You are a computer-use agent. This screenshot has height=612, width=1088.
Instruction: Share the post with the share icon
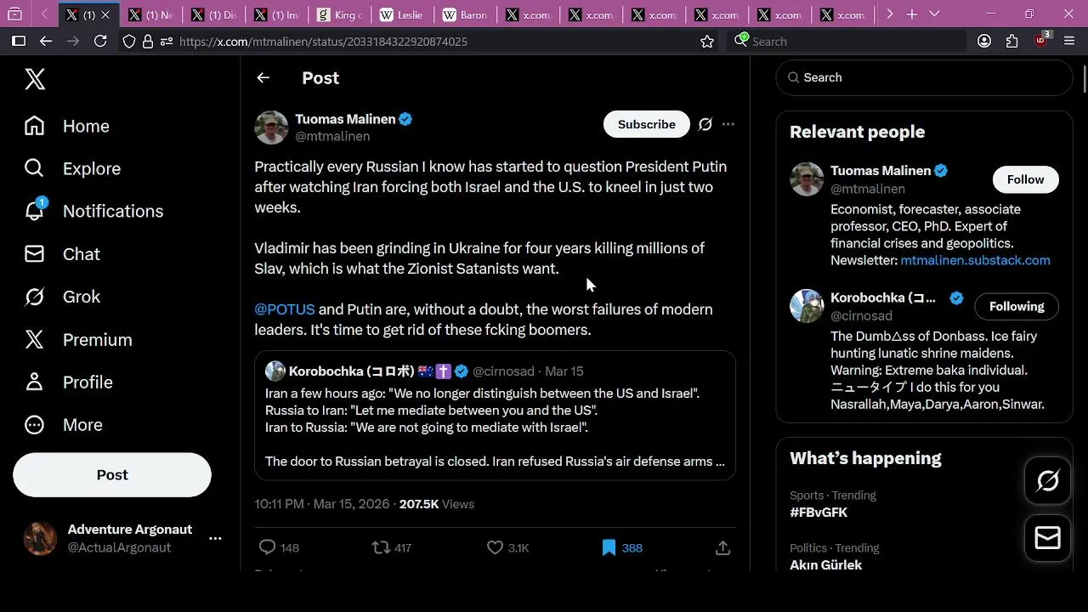pyautogui.click(x=722, y=547)
